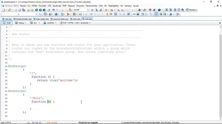The width and height of the screenshot is (222, 124).
Task: Expand the Debug dropdown arrow
Action: coord(25,23)
